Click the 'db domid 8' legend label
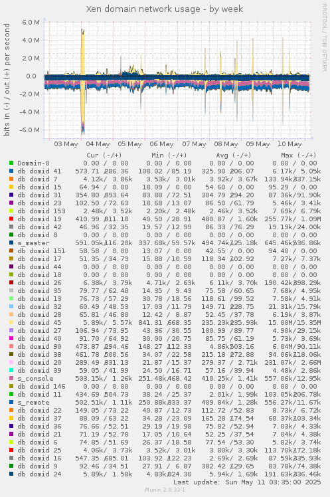The width and height of the screenshot is (330, 497). (x=37, y=235)
